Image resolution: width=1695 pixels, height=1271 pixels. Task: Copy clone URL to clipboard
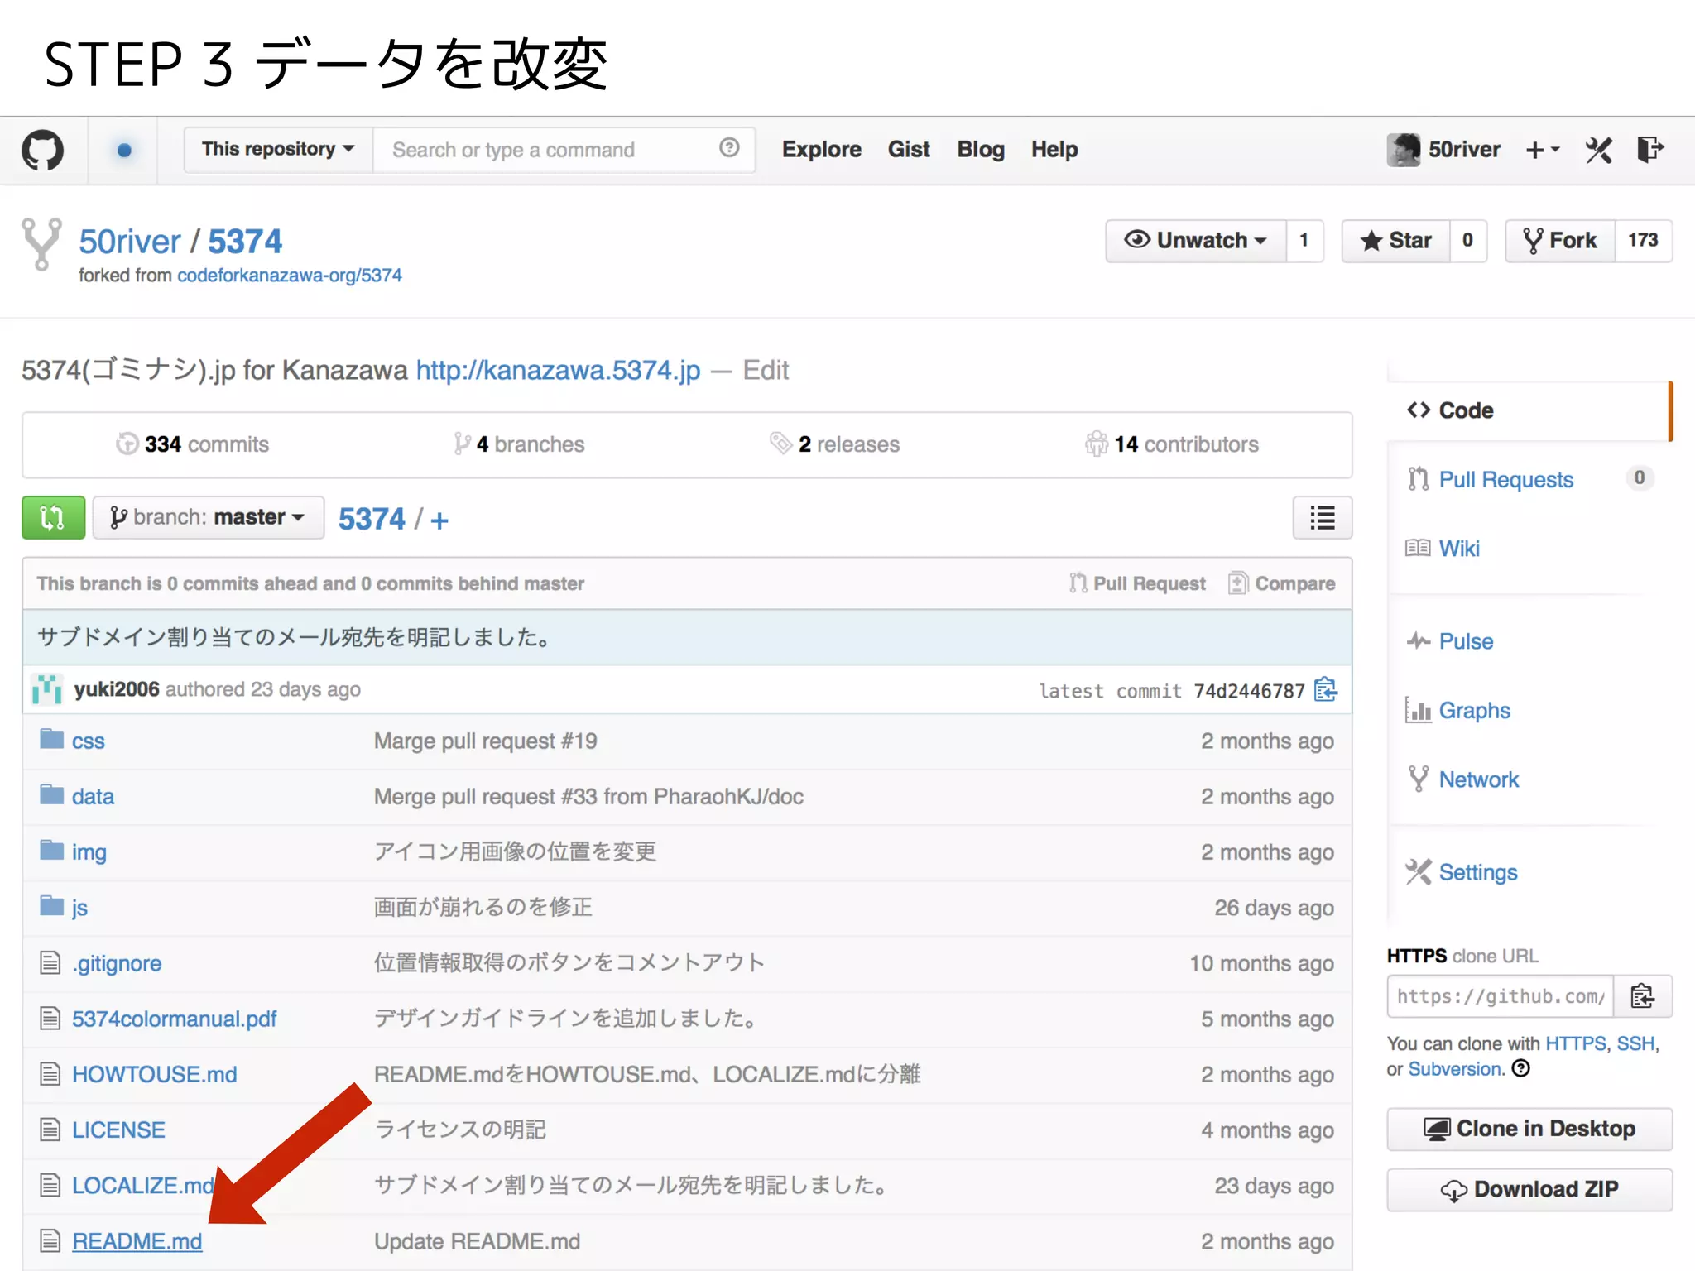pos(1643,996)
